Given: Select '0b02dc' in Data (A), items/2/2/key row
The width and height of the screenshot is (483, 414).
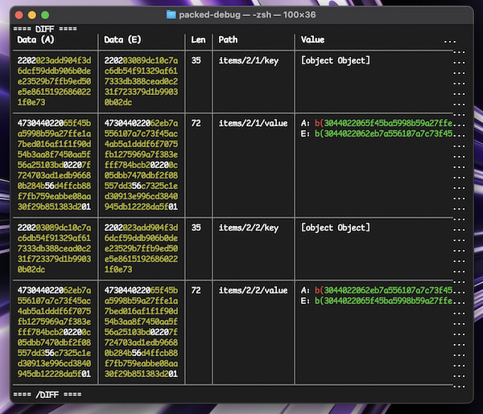Looking at the screenshot, I should [x=31, y=270].
